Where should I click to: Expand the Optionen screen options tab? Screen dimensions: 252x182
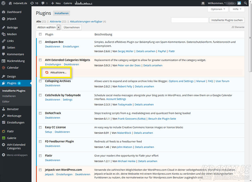pyautogui.click(x=218, y=9)
